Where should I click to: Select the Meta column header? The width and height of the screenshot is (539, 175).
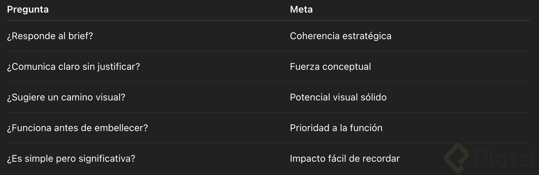click(x=301, y=10)
